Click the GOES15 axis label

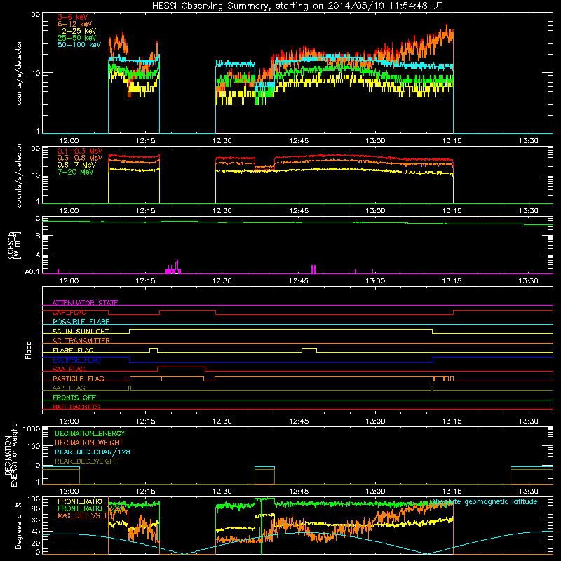[x=14, y=245]
